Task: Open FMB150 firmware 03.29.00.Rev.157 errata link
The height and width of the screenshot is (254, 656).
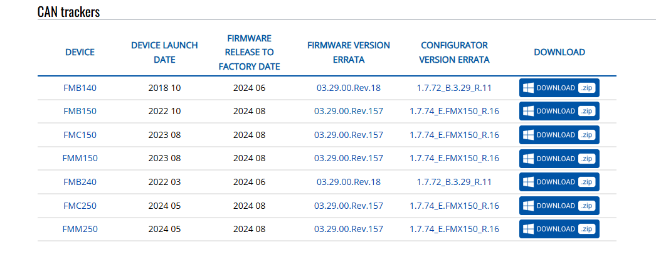Action: 348,111
